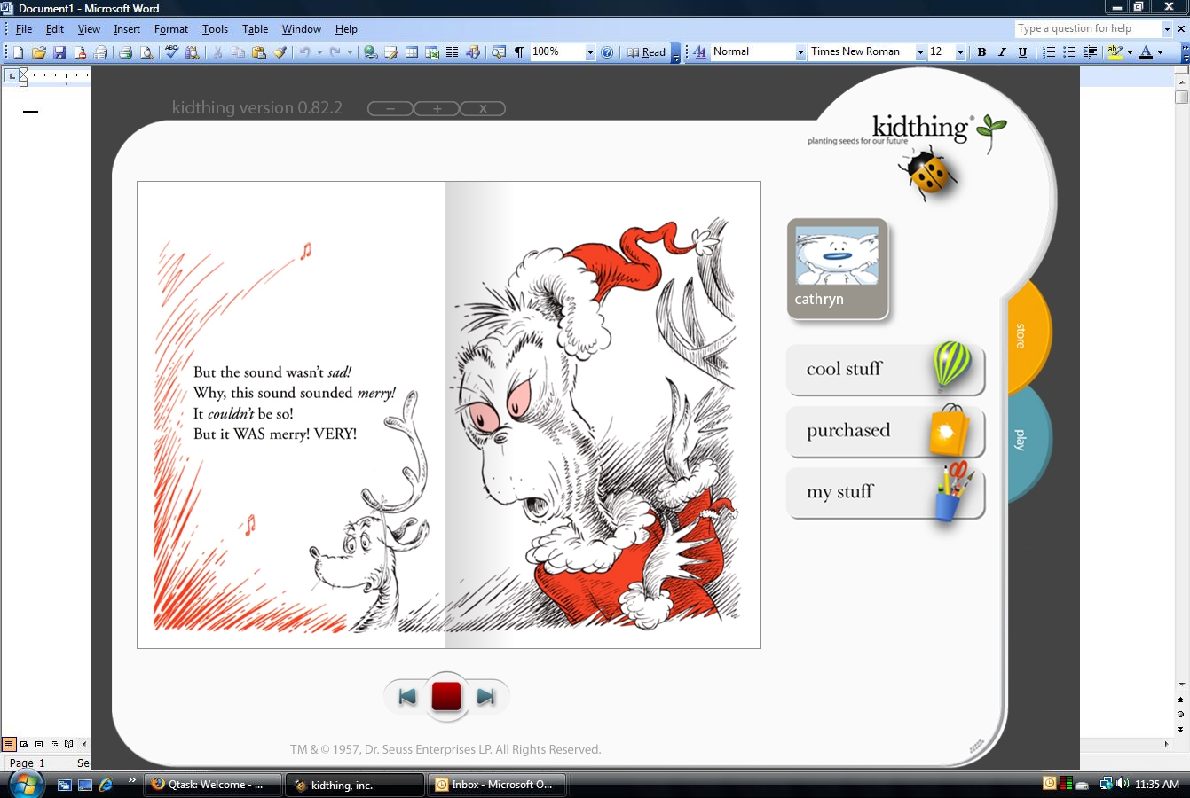The image size is (1190, 798).
Task: Open the Style dropdown showing Normal
Action: [x=800, y=52]
